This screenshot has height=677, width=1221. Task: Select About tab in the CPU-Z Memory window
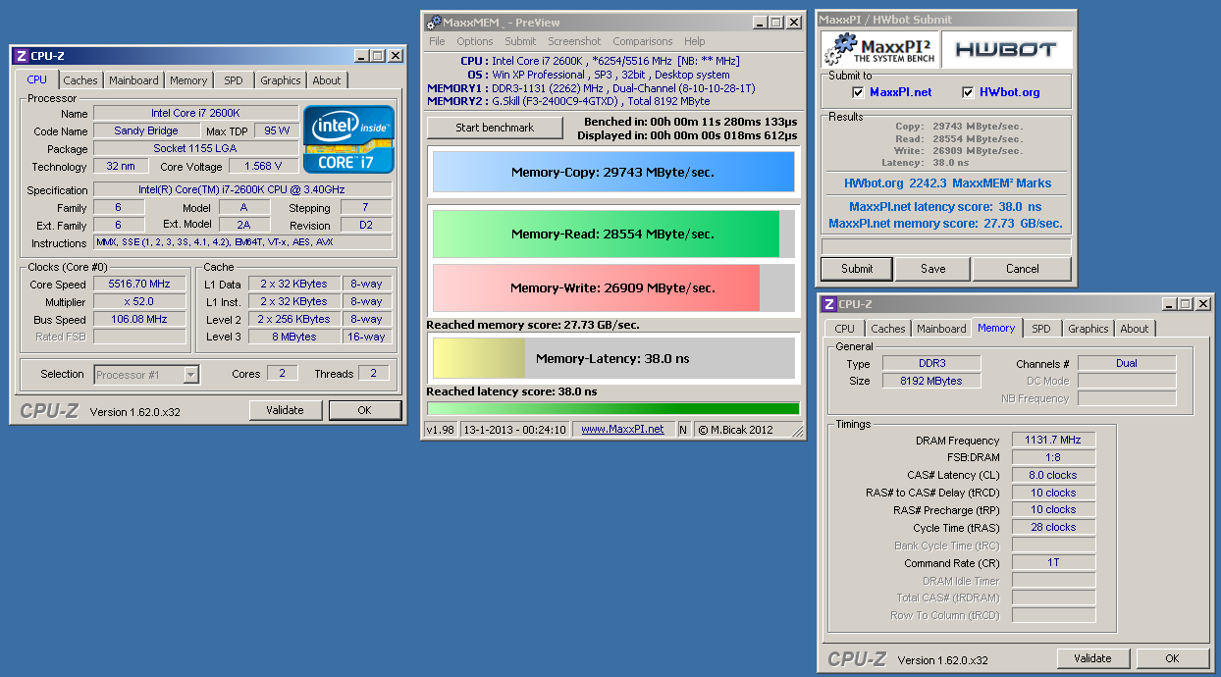click(x=1135, y=329)
